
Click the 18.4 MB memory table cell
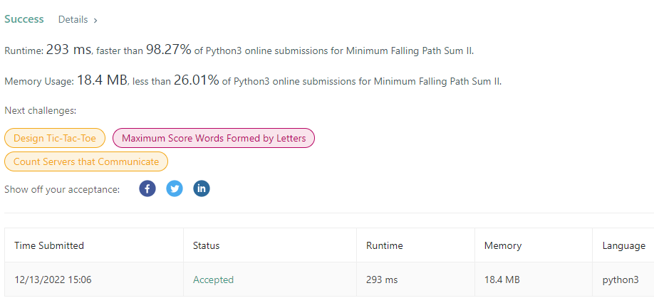(502, 280)
